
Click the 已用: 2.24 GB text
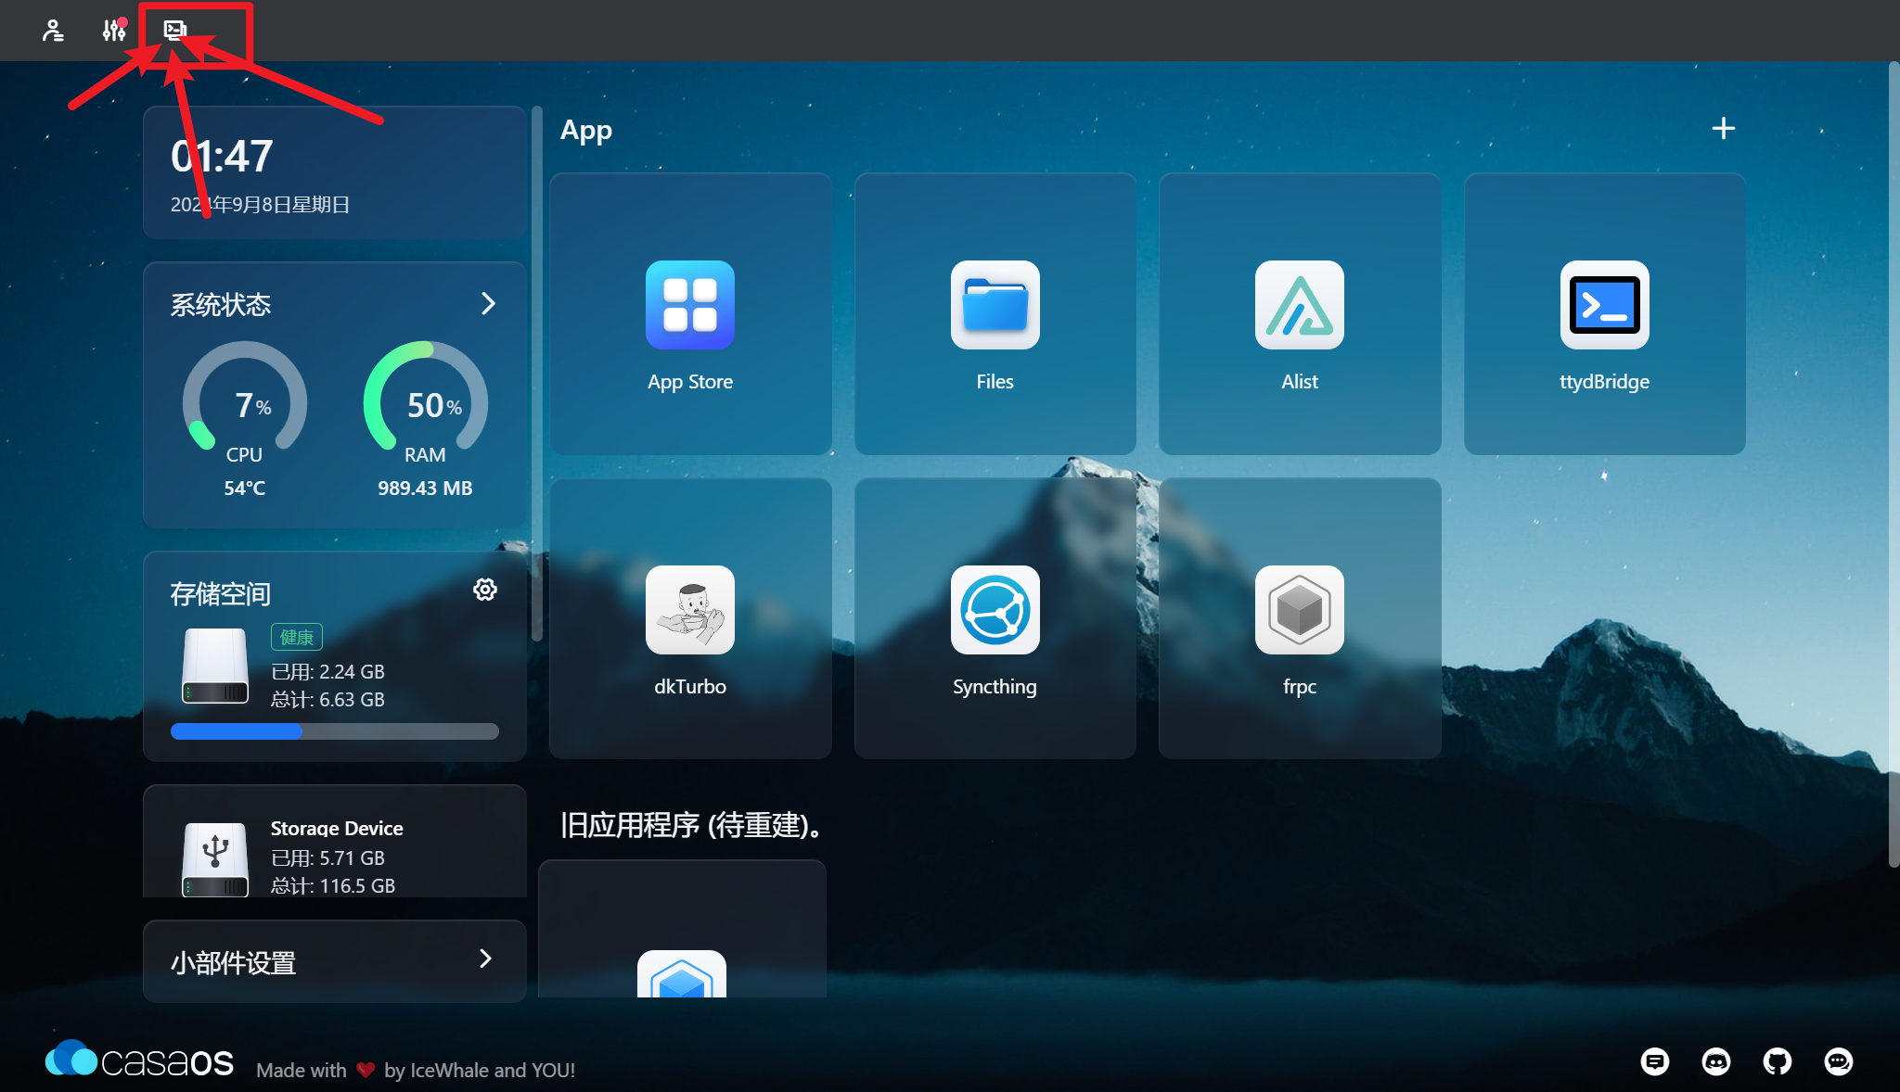pos(327,671)
